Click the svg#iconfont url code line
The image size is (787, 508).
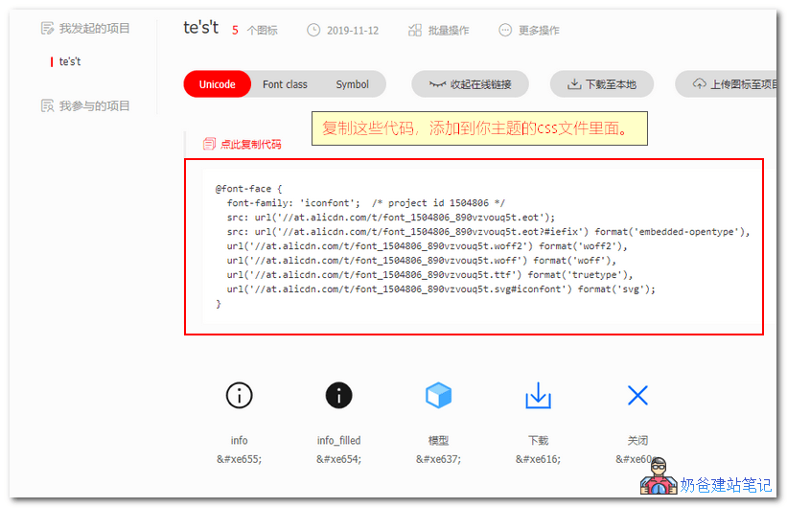[441, 289]
